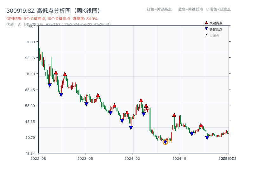The width and height of the screenshot is (254, 191).
Task: Click the rightmost blue key-low triangle marker
Action: click(207, 138)
